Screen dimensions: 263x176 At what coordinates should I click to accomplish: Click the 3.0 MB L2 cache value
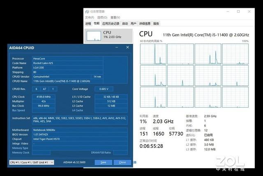(209, 145)
